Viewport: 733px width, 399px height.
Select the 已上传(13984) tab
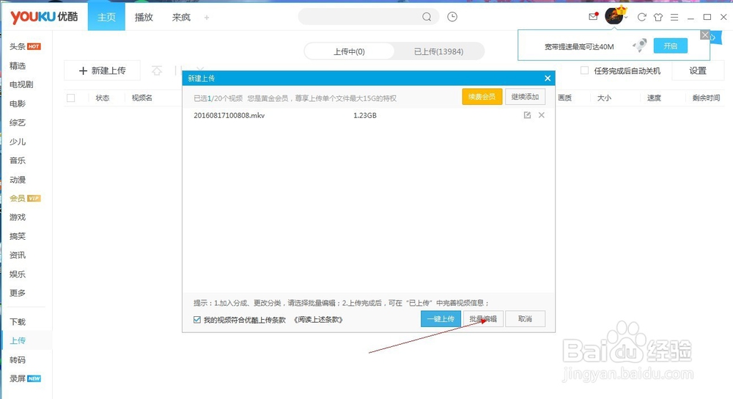click(438, 51)
